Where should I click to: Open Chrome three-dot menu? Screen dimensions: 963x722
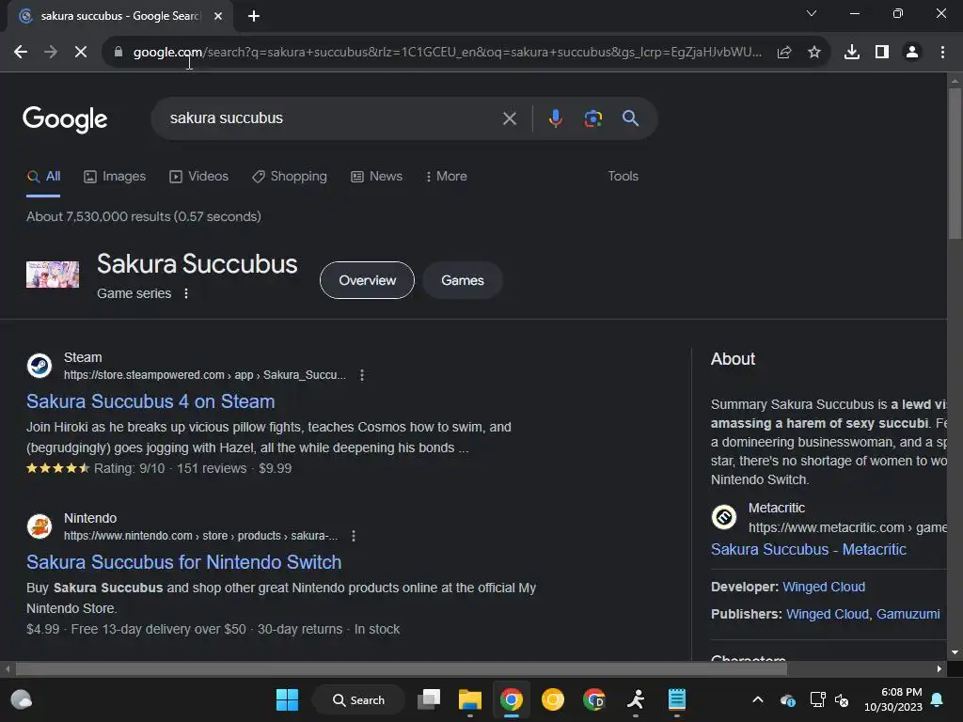[942, 53]
